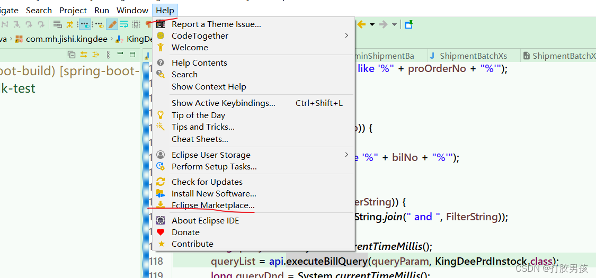The image size is (596, 278).
Task: Toggle Link with Editor icon
Action: pos(84,55)
